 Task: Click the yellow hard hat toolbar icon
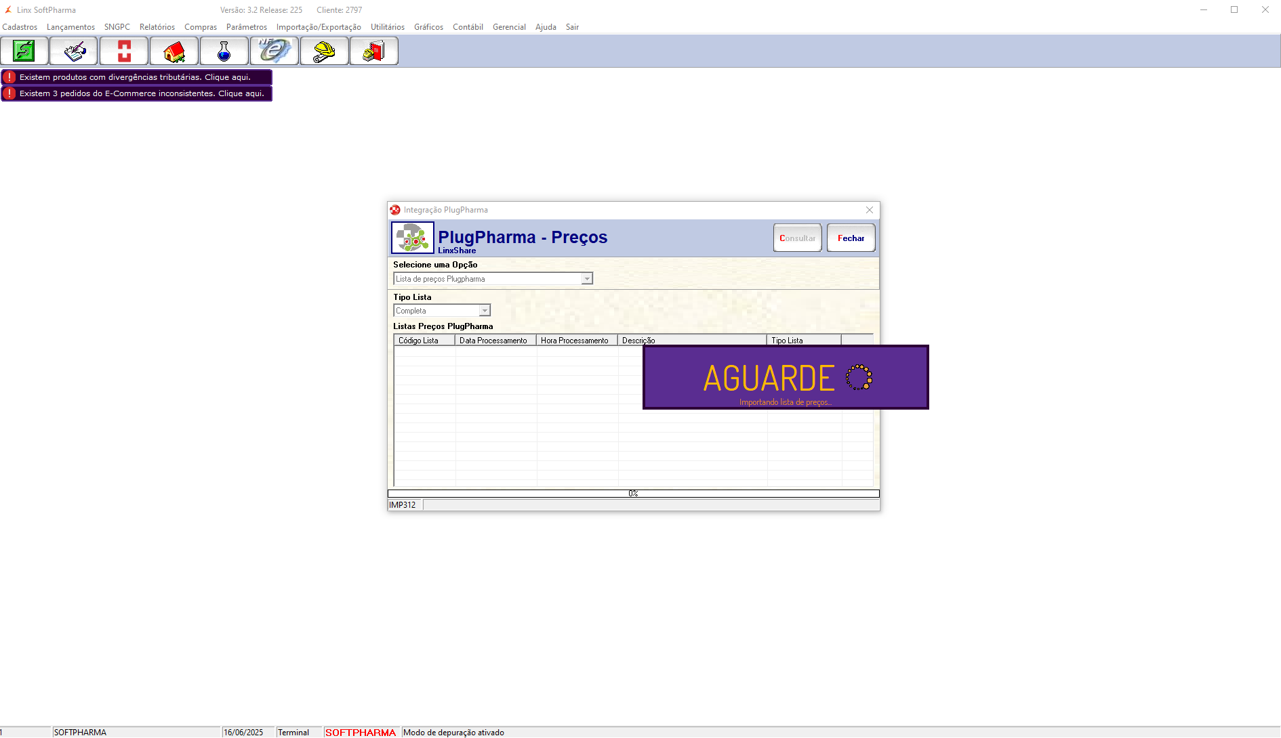[325, 51]
